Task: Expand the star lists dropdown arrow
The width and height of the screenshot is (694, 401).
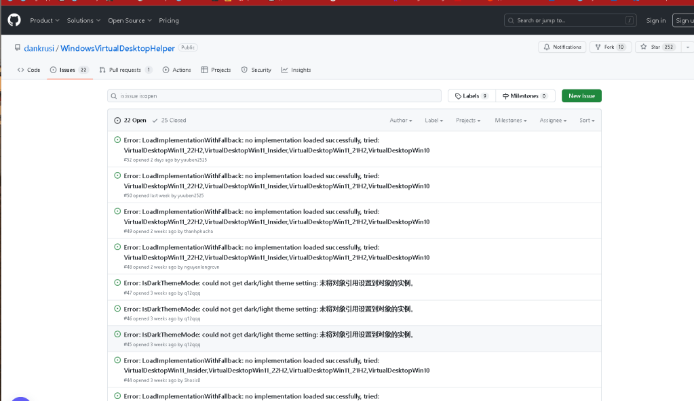Action: pos(687,47)
